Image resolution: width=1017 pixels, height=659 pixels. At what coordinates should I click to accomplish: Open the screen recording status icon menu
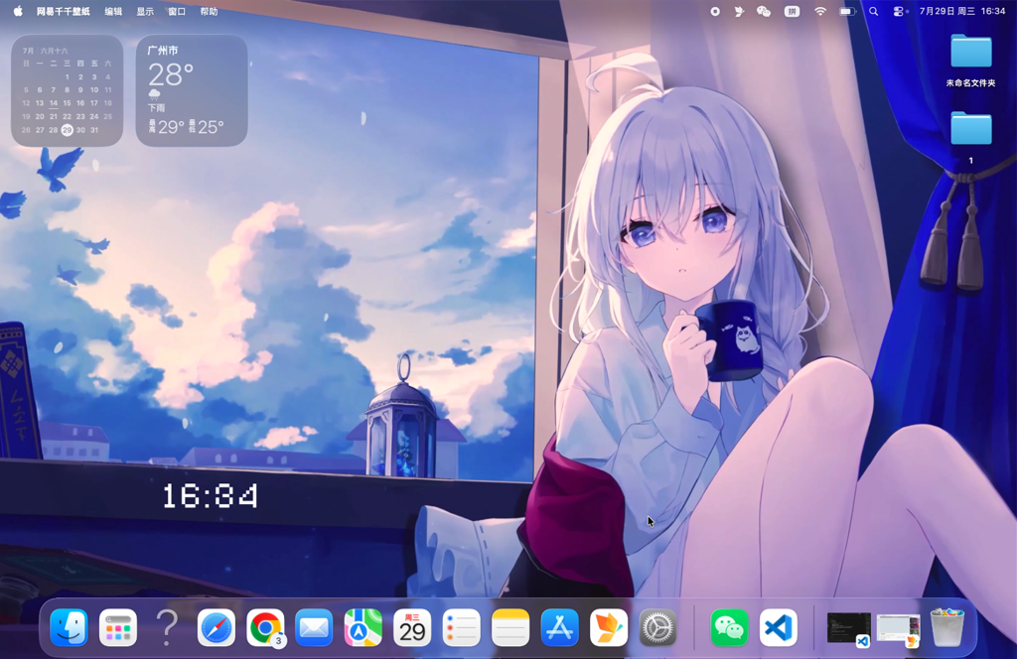click(x=715, y=11)
